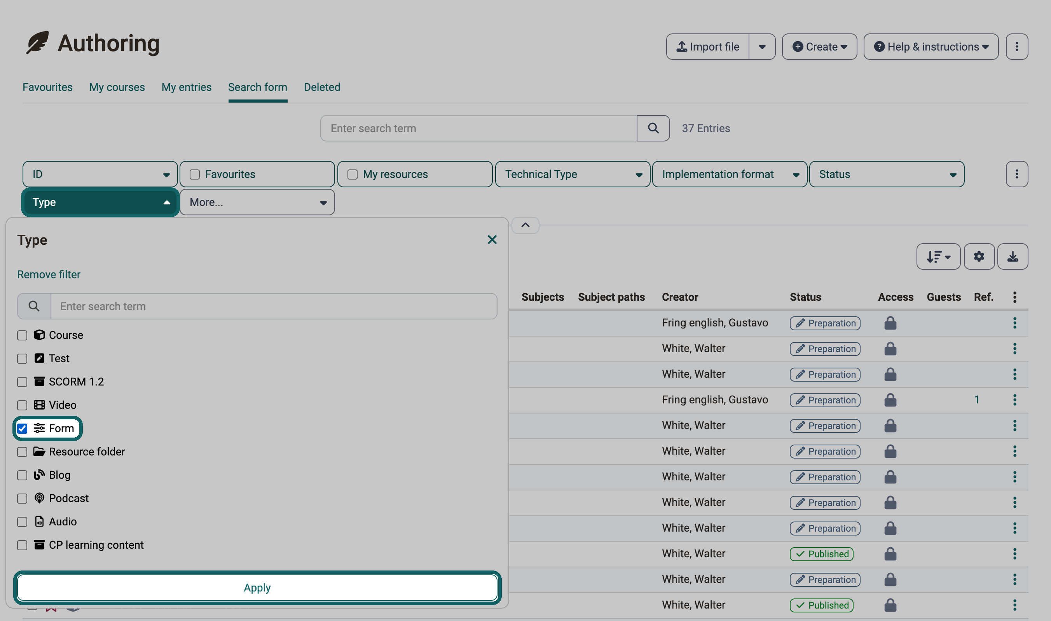
Task: Enable the SCORM 1.2 checkbox
Action: (22, 382)
